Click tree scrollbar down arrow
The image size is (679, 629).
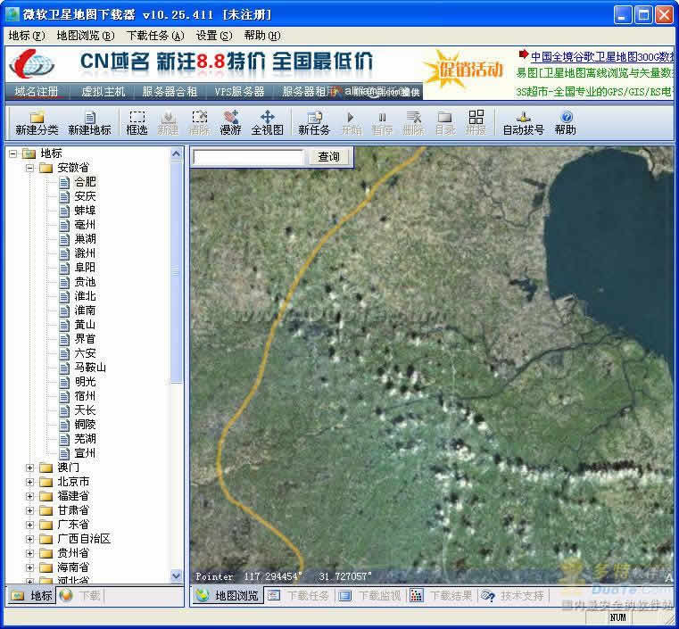177,575
